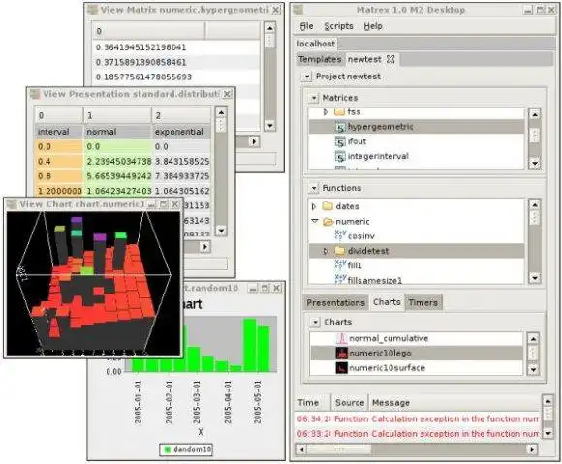Collapse the numeric folder in Functions
This screenshot has height=464, width=562.
(315, 221)
